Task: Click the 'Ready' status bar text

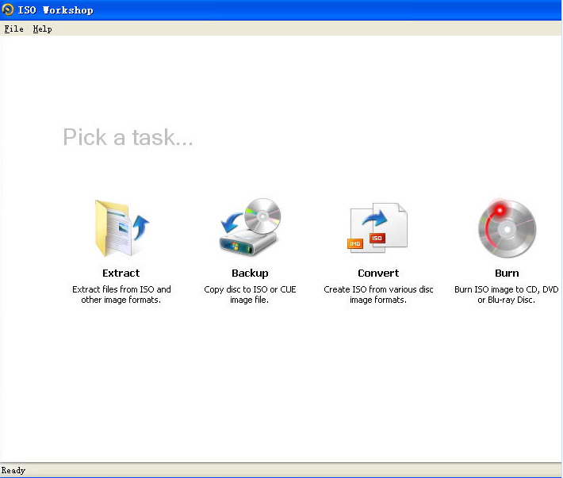Action: pyautogui.click(x=13, y=470)
